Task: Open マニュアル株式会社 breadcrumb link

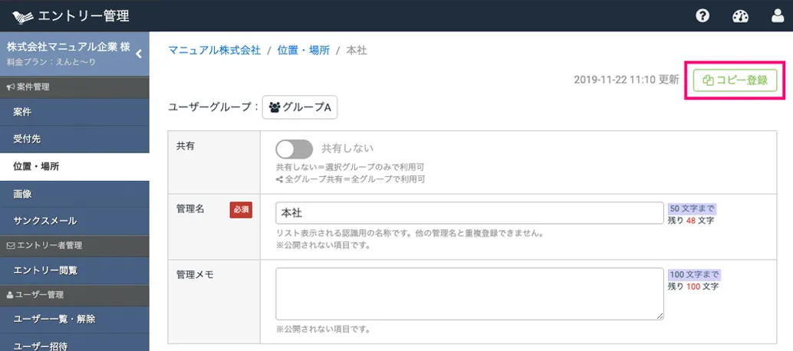Action: (214, 51)
